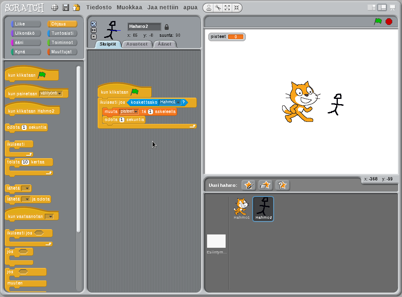The height and width of the screenshot is (297, 402).
Task: Select the duplicate stamp tool
Action: (209, 8)
